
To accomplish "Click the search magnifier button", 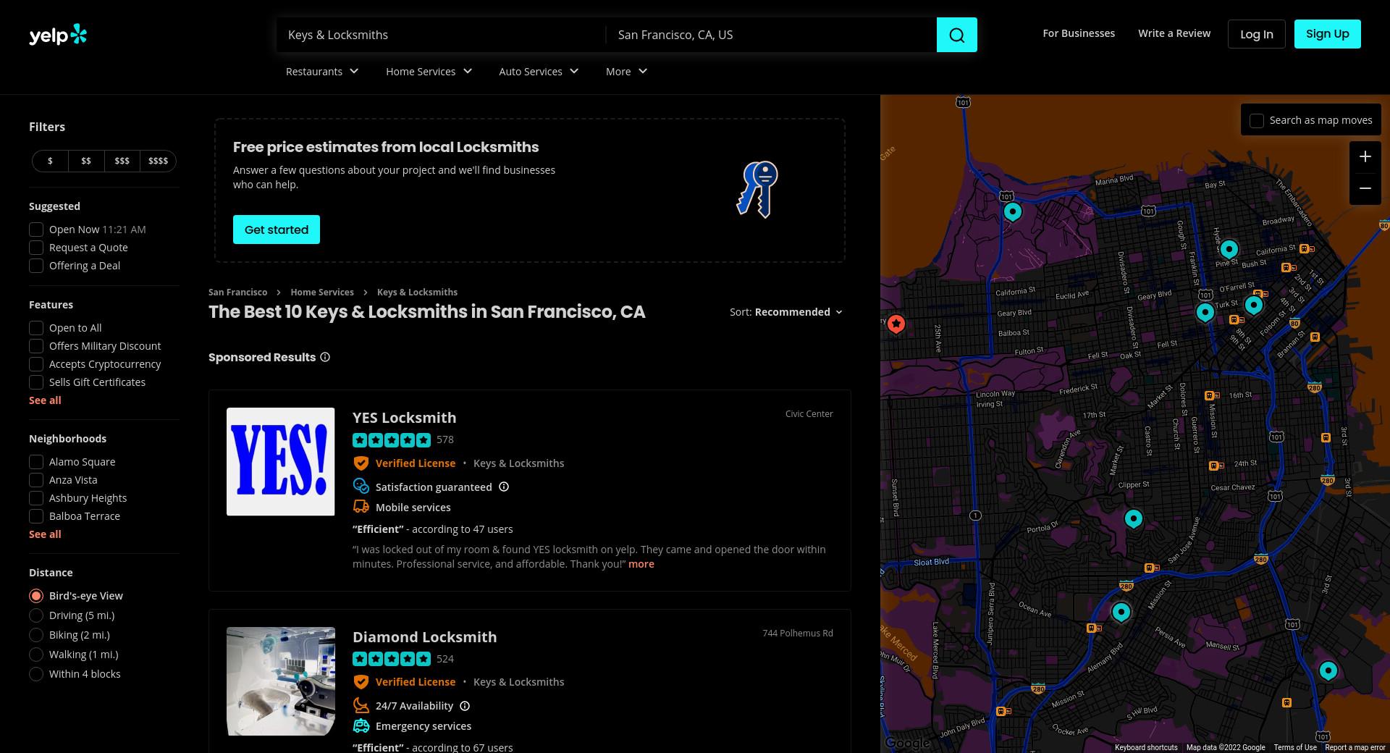I will (x=956, y=35).
